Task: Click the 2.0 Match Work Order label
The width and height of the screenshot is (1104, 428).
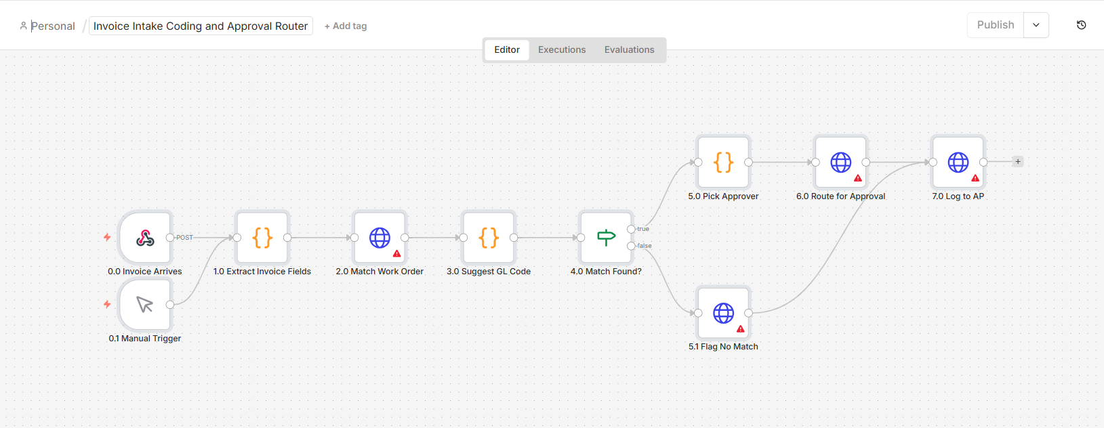Action: click(380, 272)
